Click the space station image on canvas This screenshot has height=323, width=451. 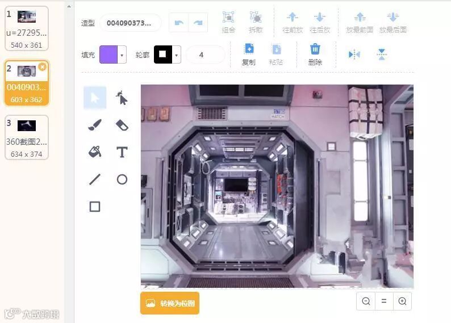pyautogui.click(x=277, y=186)
